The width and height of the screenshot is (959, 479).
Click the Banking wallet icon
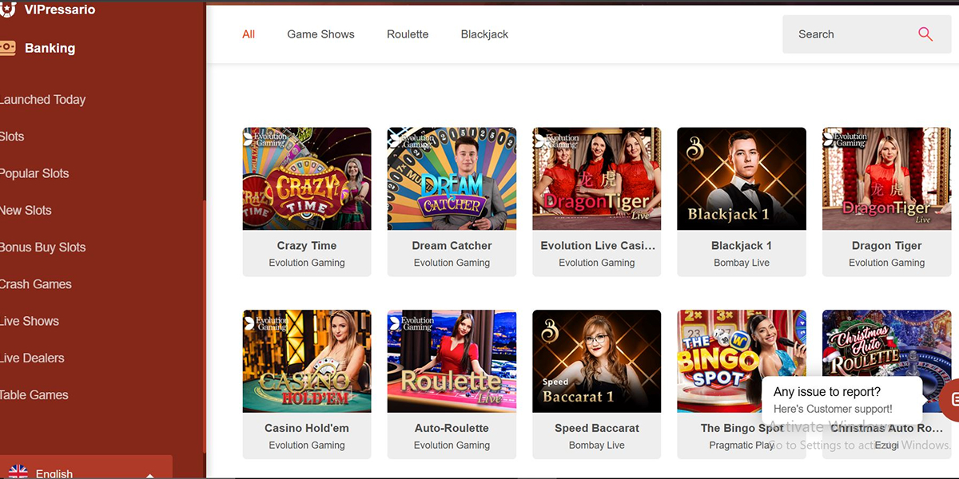[7, 48]
